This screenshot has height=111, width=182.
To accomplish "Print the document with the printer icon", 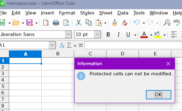I will click(x=56, y=22).
